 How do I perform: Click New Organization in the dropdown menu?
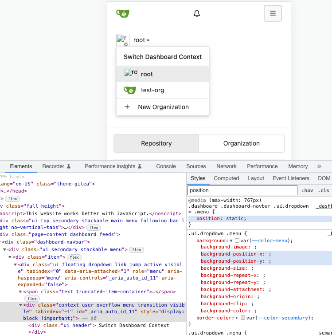coord(163,107)
